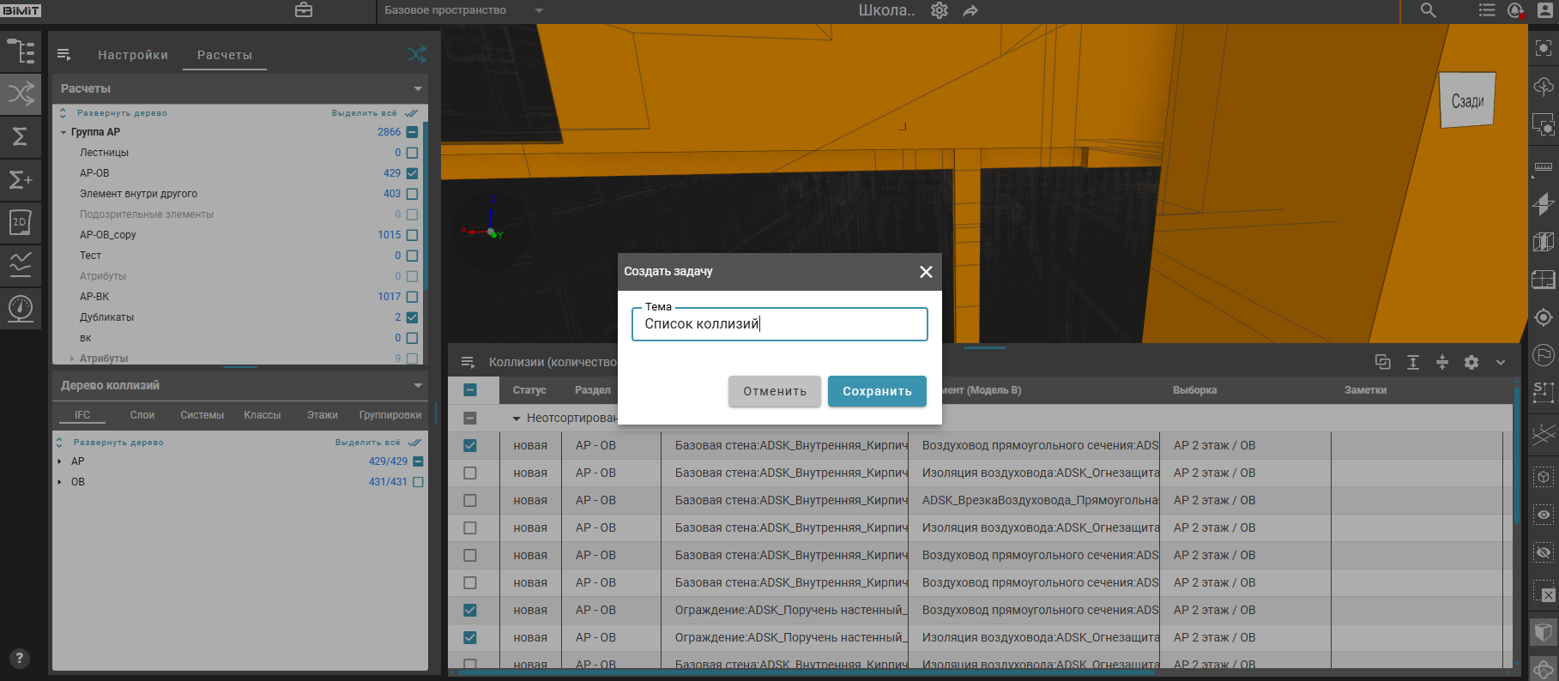The height and width of the screenshot is (681, 1559).
Task: Open the model tree sidebar icon
Action: [x=21, y=51]
